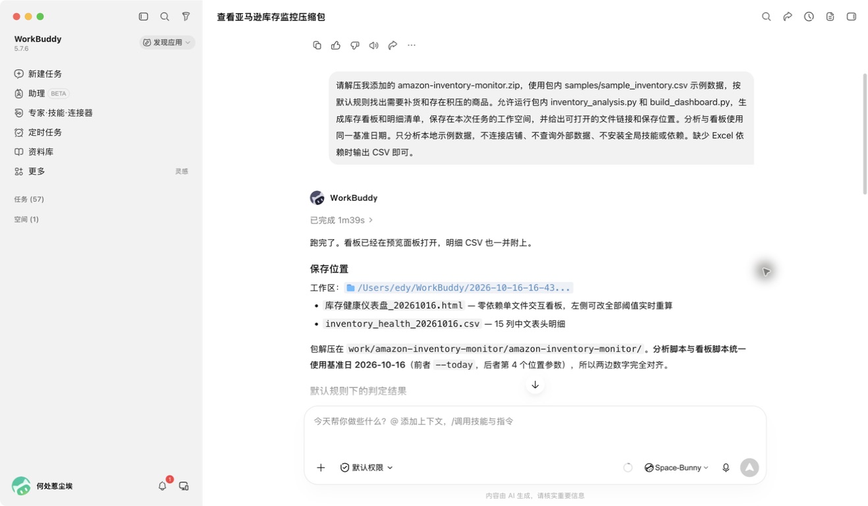
Task: Toggle the right preview panel icon
Action: [x=851, y=16]
